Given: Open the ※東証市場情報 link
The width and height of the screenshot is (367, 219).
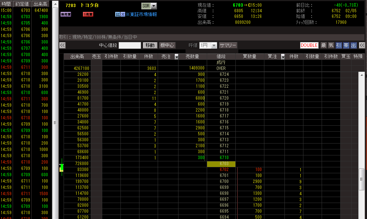Looking at the screenshot, I should tap(141, 14).
